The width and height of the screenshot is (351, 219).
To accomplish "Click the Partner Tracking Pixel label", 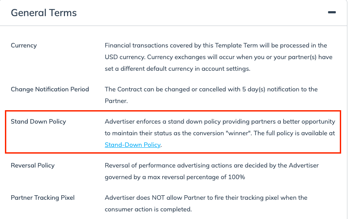I will tap(43, 198).
